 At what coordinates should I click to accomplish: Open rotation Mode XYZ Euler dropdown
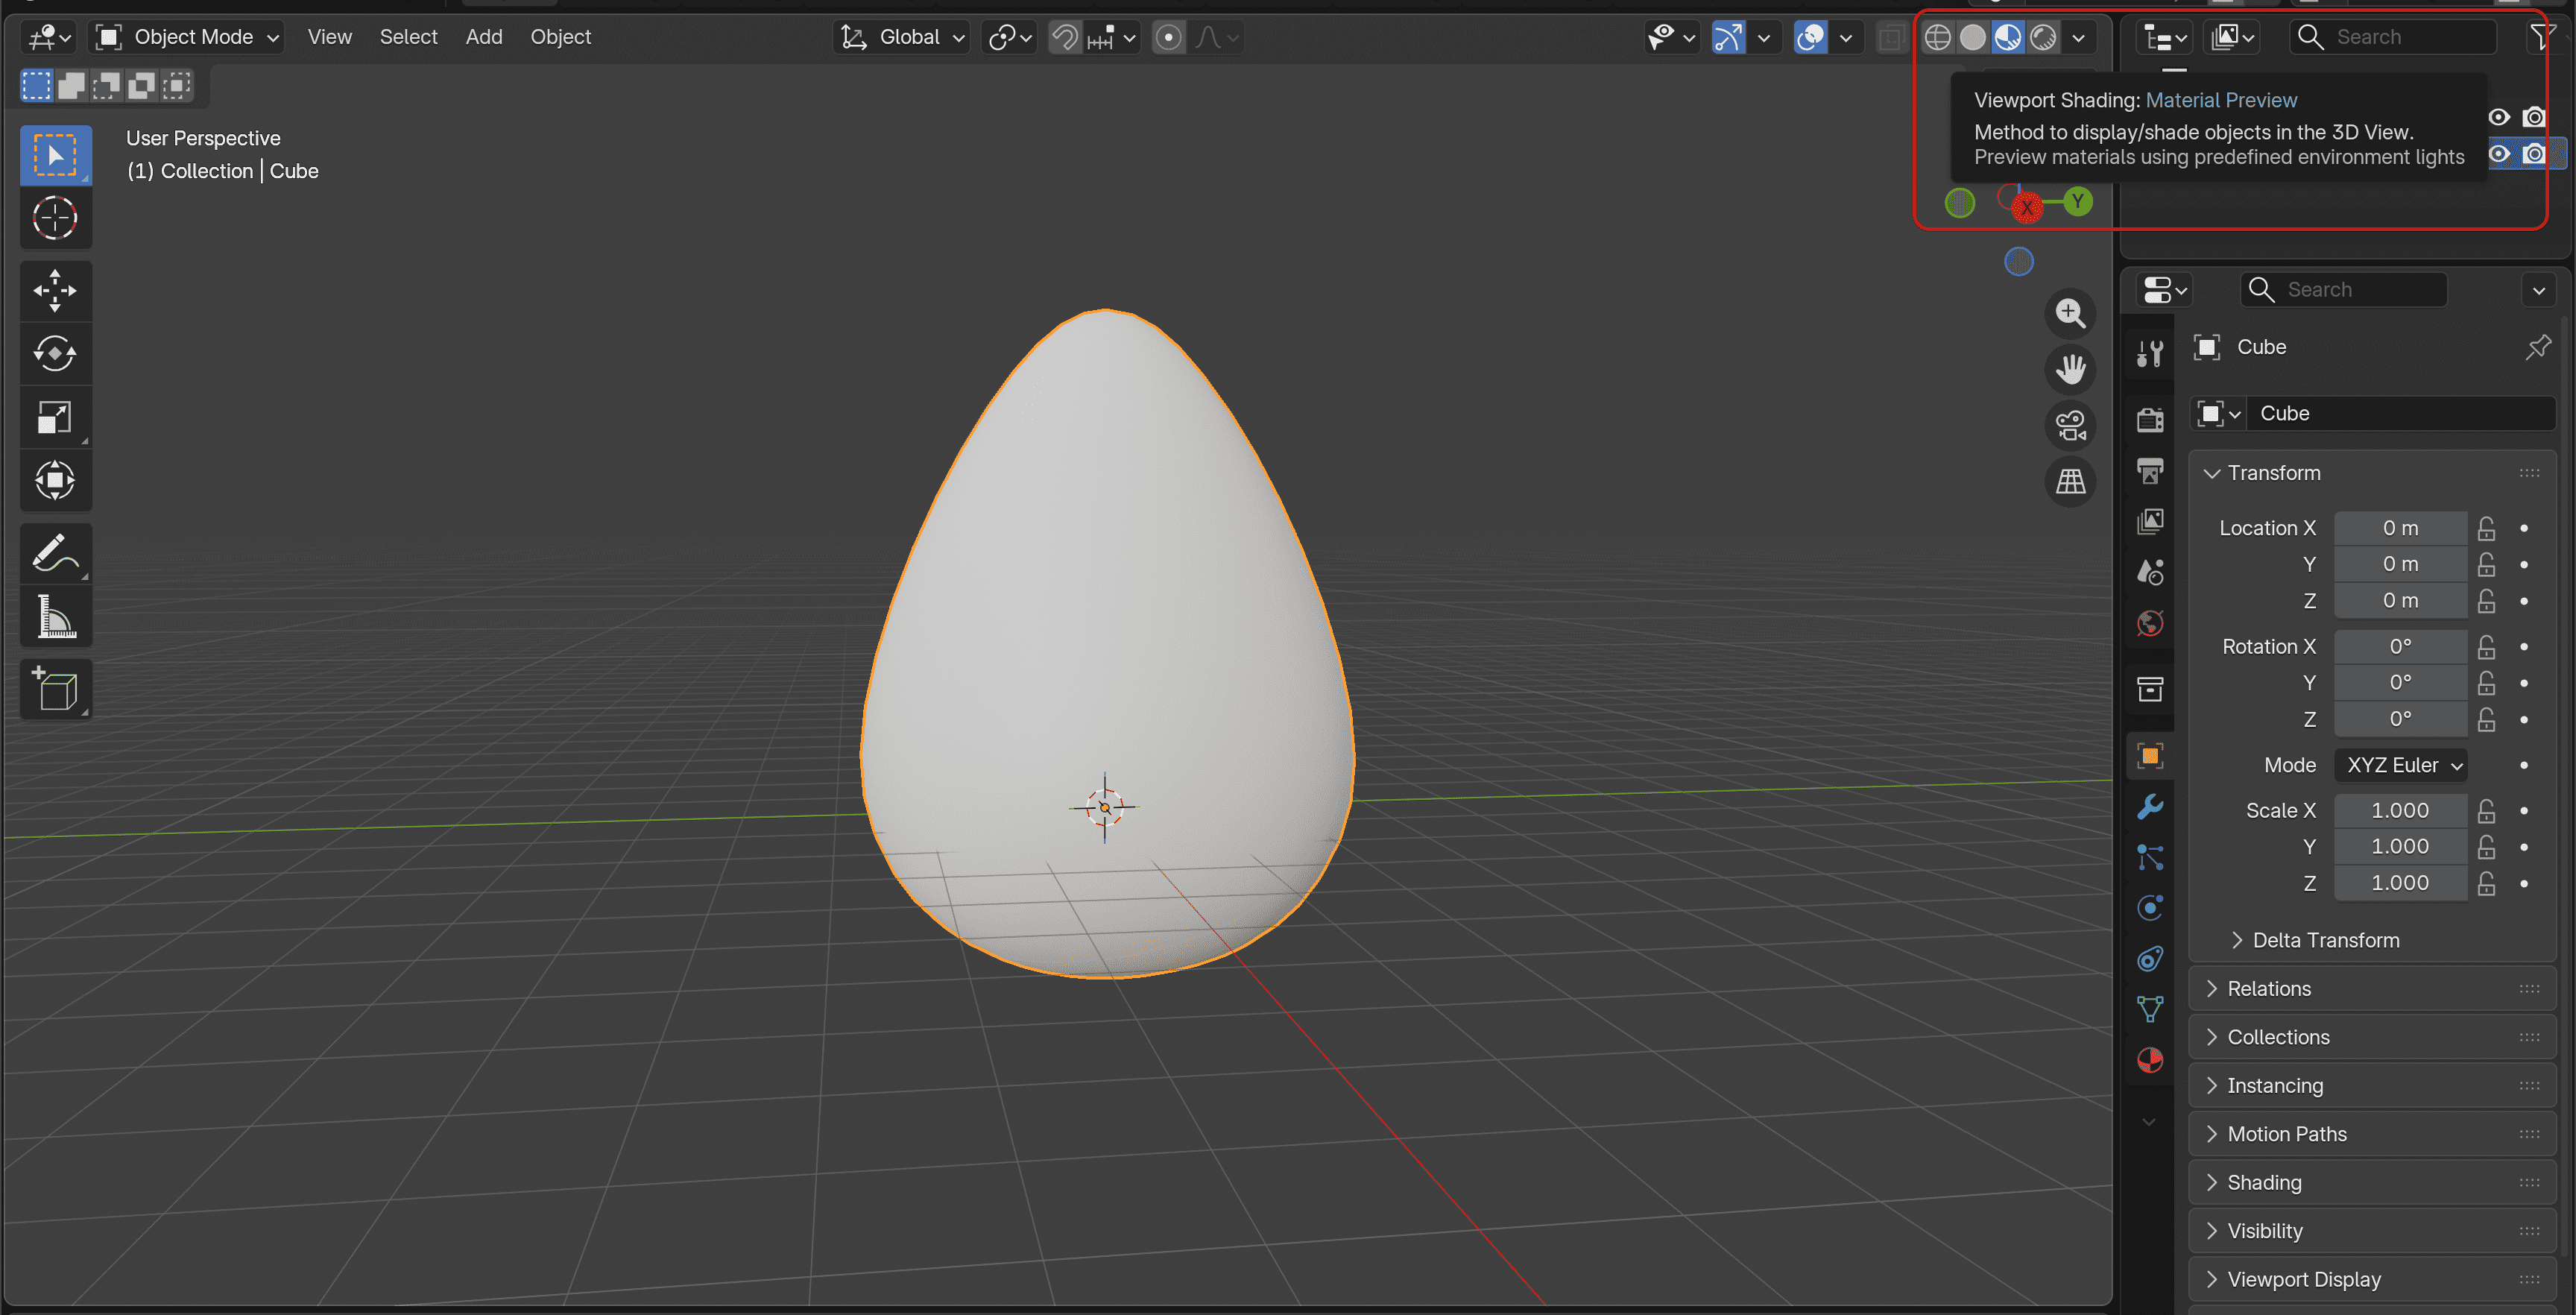tap(2401, 765)
